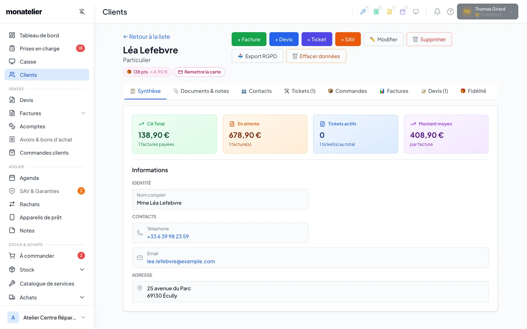Click the envelope icon beside Email
The image size is (527, 329).
coord(140,258)
